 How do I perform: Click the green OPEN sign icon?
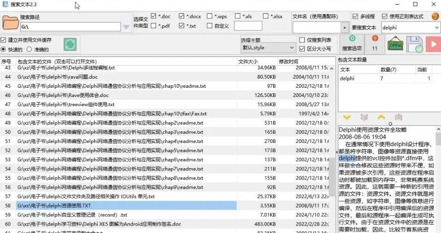395,45
